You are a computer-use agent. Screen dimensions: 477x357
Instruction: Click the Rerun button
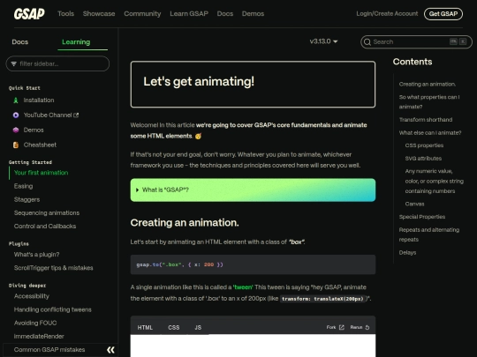pyautogui.click(x=360, y=327)
